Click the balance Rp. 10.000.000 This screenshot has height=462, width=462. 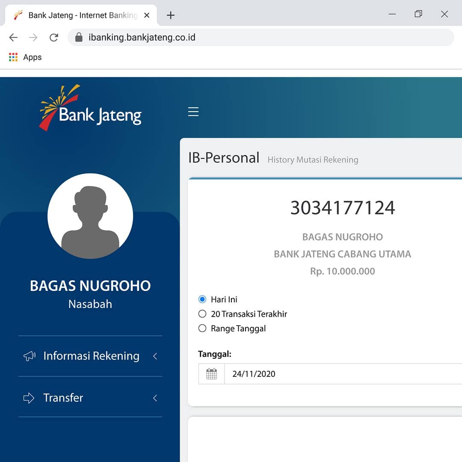point(342,271)
